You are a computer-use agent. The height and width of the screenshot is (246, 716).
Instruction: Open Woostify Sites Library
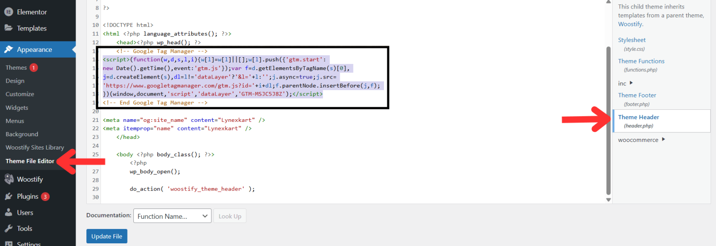coord(34,147)
